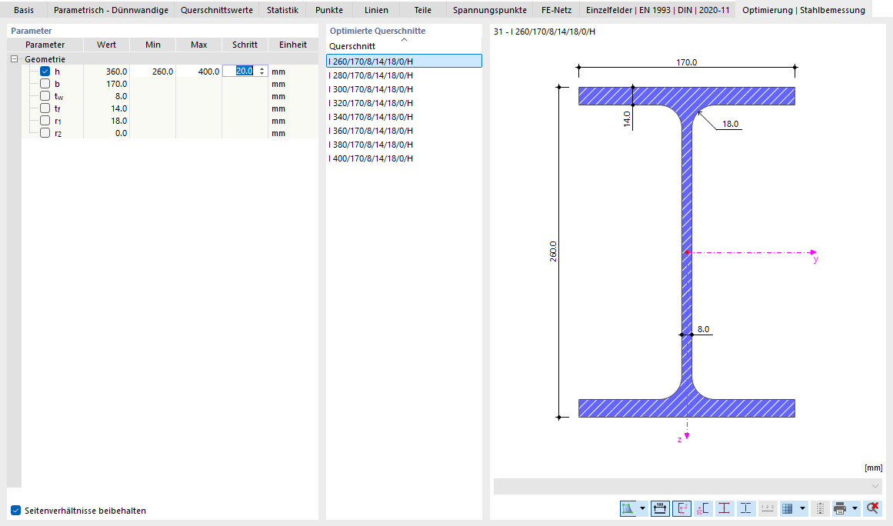The height and width of the screenshot is (526, 893).
Task: Click the 18.0 value of parameter r1
Action: [x=106, y=121]
